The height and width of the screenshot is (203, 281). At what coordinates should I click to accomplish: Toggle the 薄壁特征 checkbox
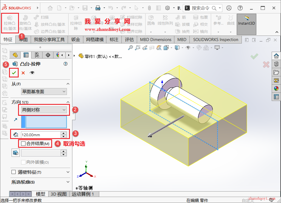tap(13, 172)
